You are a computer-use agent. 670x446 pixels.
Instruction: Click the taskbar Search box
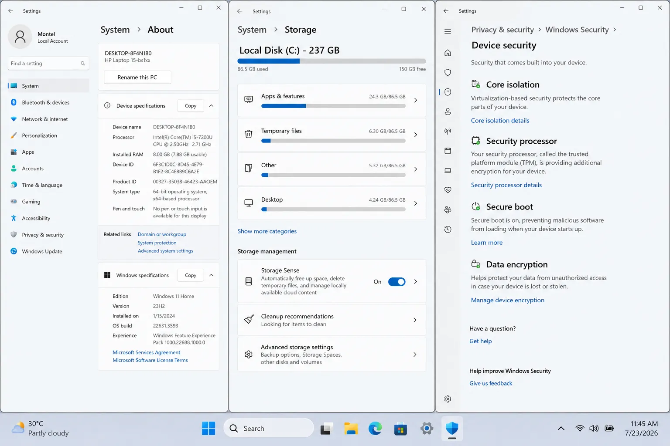[269, 429]
